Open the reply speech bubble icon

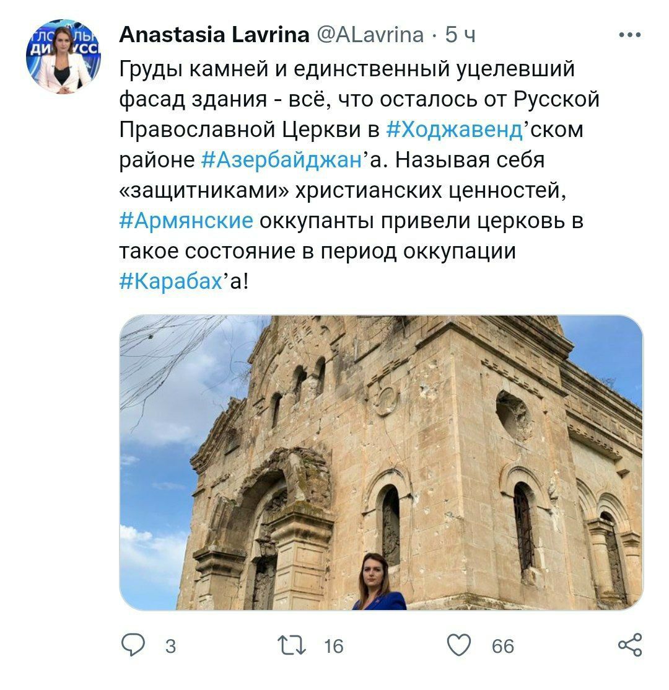[133, 645]
